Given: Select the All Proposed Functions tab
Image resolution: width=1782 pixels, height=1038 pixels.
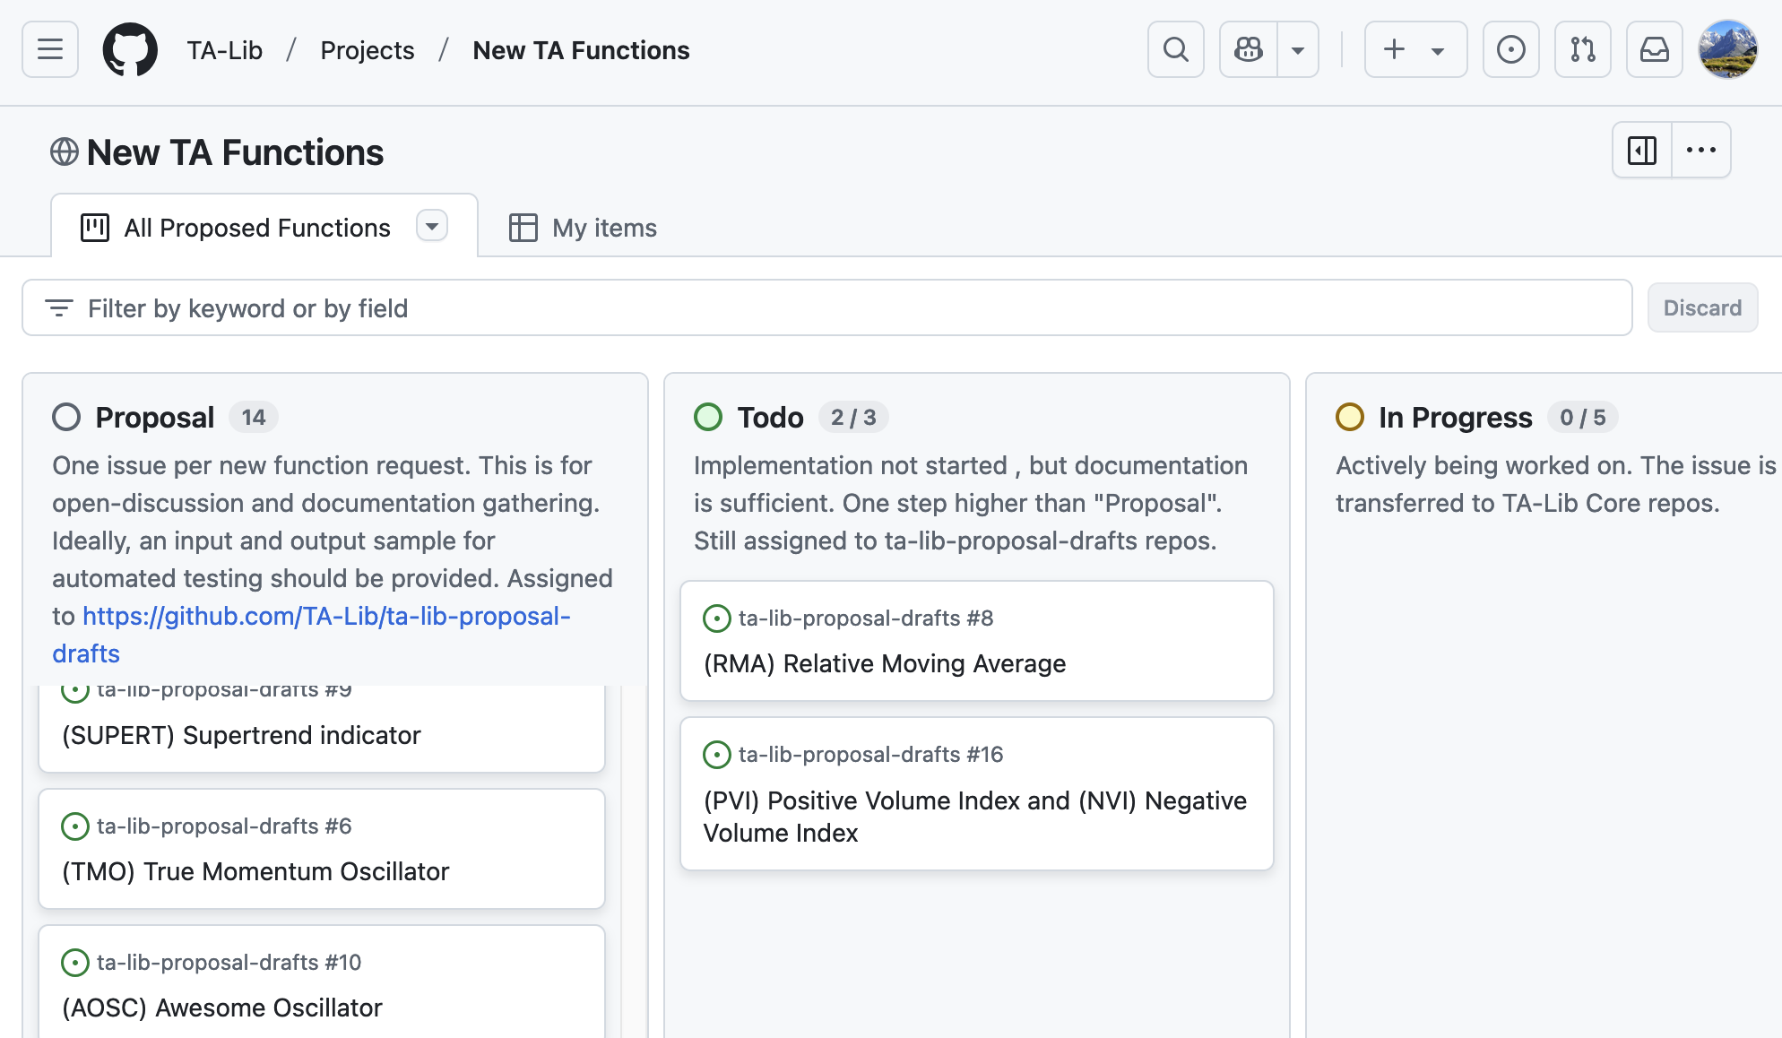Looking at the screenshot, I should (x=256, y=228).
